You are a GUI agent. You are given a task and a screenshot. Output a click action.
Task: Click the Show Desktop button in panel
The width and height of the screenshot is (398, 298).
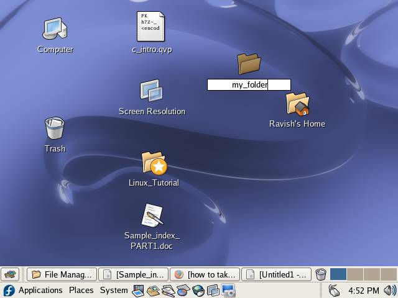coord(10,274)
